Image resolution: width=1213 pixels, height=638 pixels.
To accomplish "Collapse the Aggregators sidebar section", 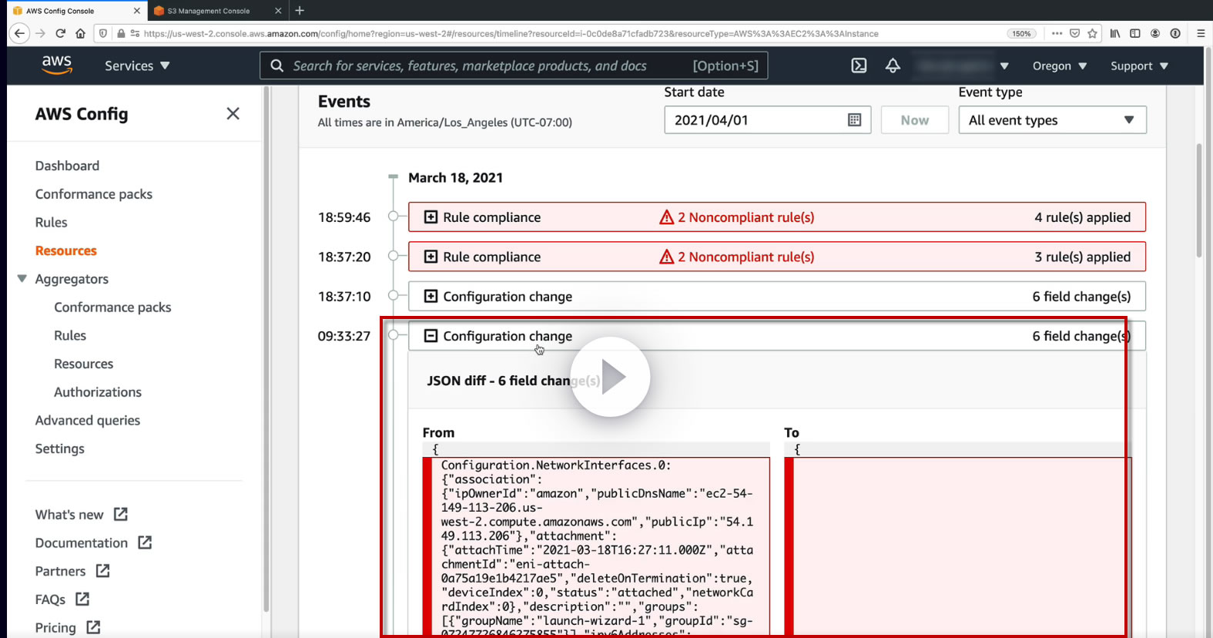I will click(x=22, y=279).
